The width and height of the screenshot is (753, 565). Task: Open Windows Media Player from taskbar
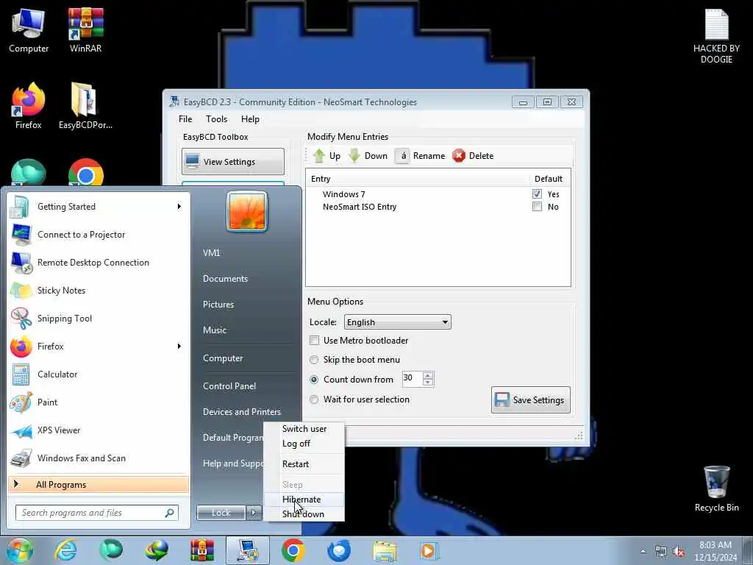(x=429, y=550)
